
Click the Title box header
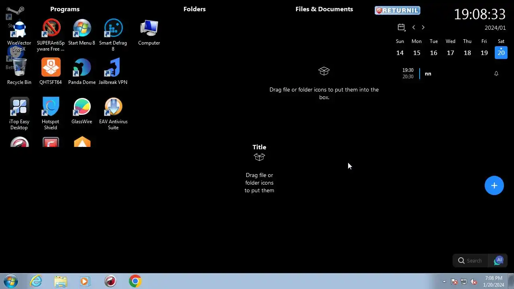tap(259, 147)
